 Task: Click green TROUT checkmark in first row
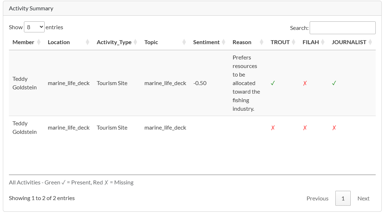tap(273, 83)
